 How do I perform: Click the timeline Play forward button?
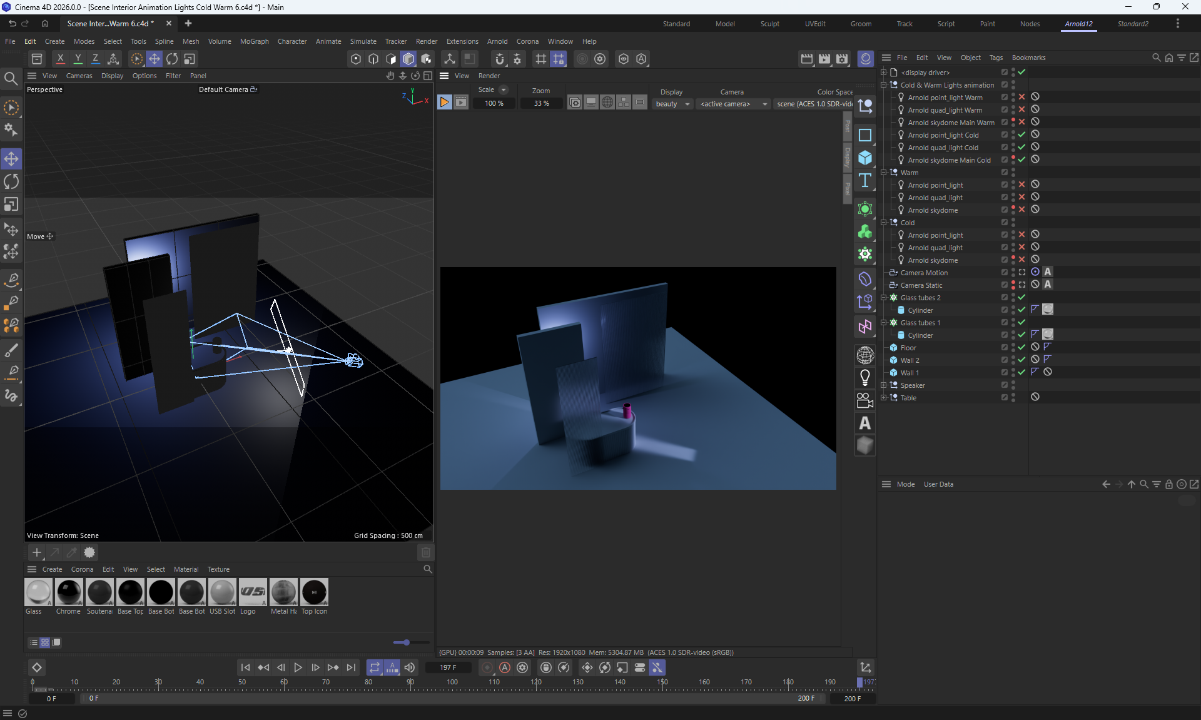(x=298, y=667)
